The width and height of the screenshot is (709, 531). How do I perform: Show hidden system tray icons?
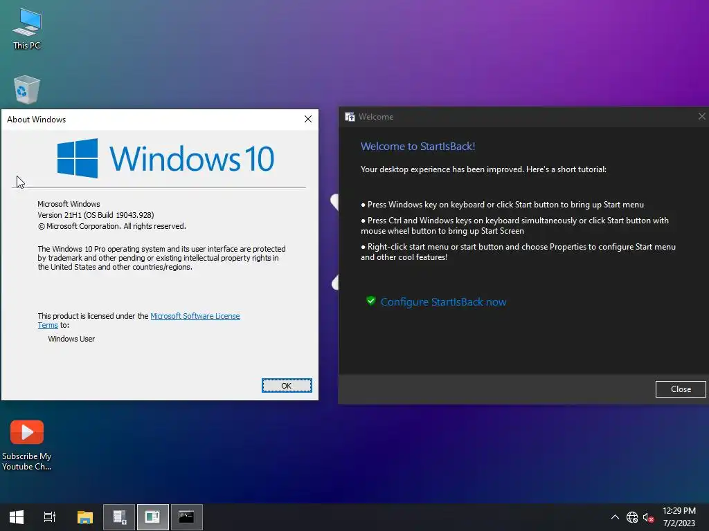pos(615,517)
